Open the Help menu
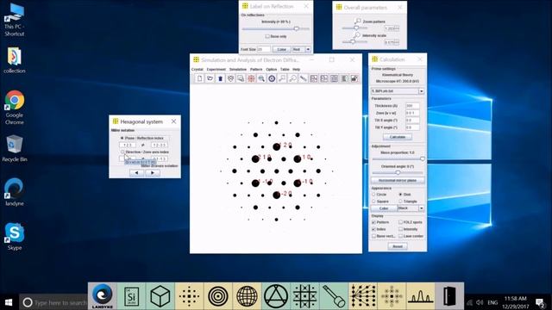 (297, 70)
